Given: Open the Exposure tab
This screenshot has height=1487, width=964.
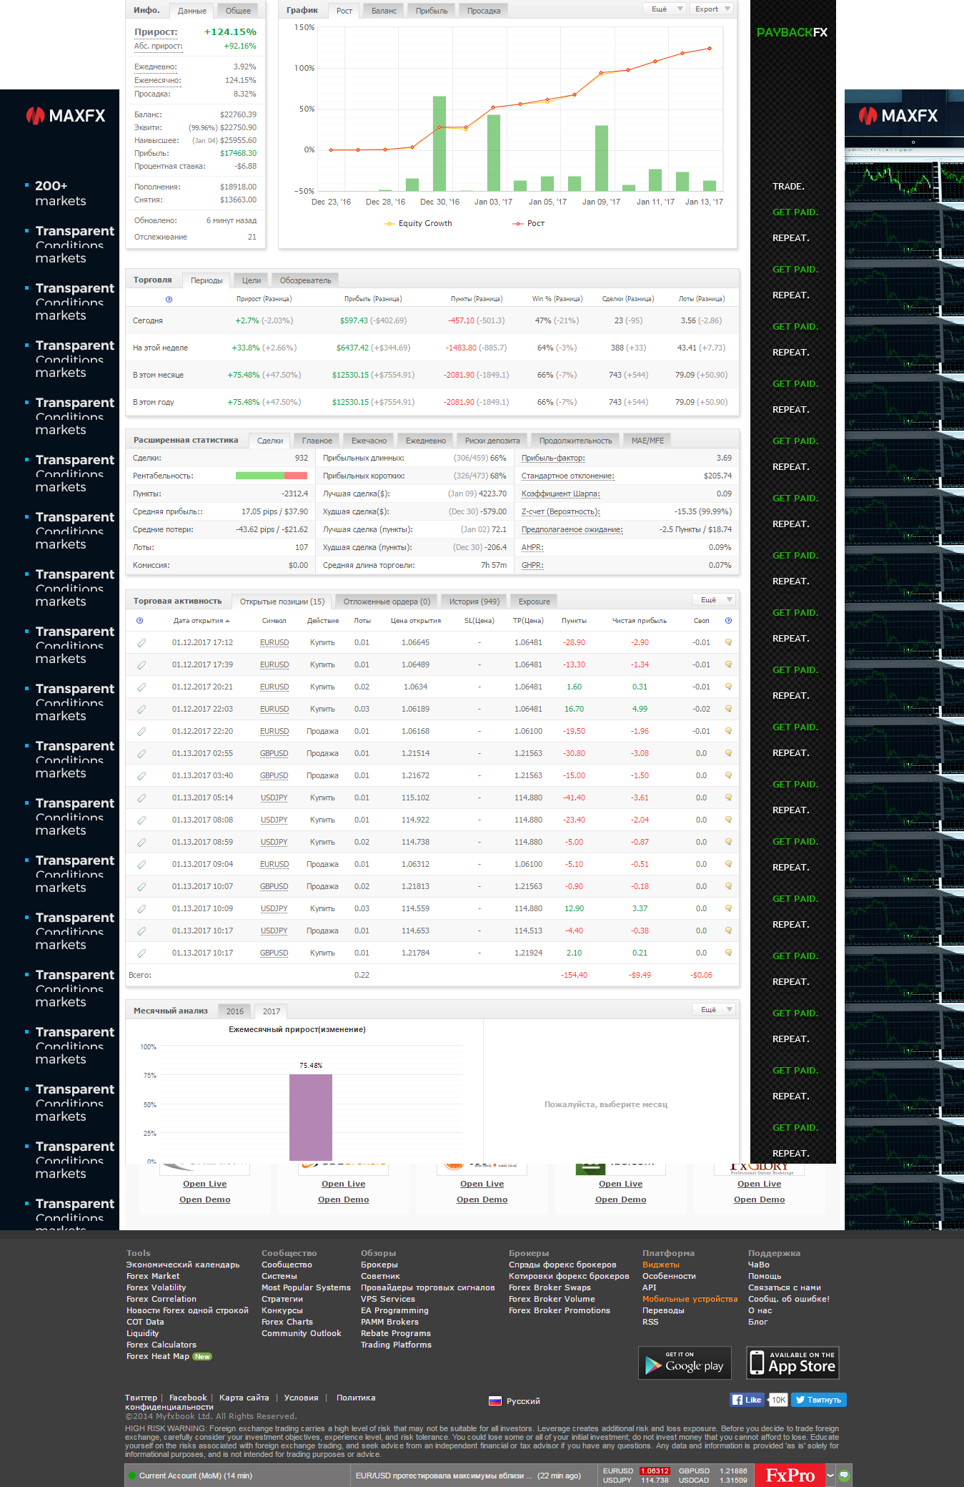Looking at the screenshot, I should tap(535, 602).
